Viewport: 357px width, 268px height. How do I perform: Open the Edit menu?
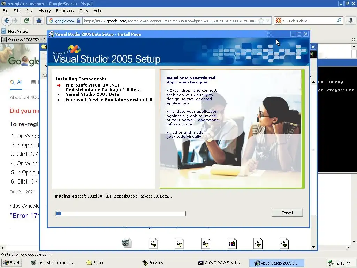pyautogui.click(x=17, y=11)
